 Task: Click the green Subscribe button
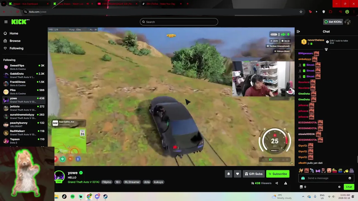tap(278, 174)
